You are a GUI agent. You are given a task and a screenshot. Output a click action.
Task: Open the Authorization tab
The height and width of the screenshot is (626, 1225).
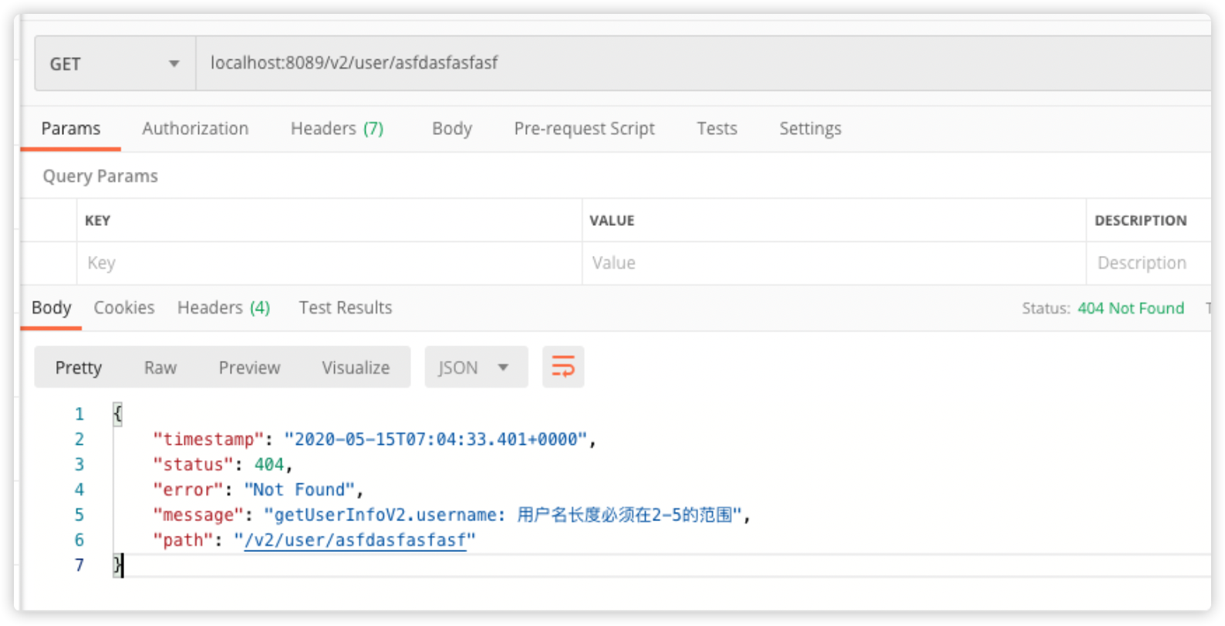pyautogui.click(x=195, y=129)
